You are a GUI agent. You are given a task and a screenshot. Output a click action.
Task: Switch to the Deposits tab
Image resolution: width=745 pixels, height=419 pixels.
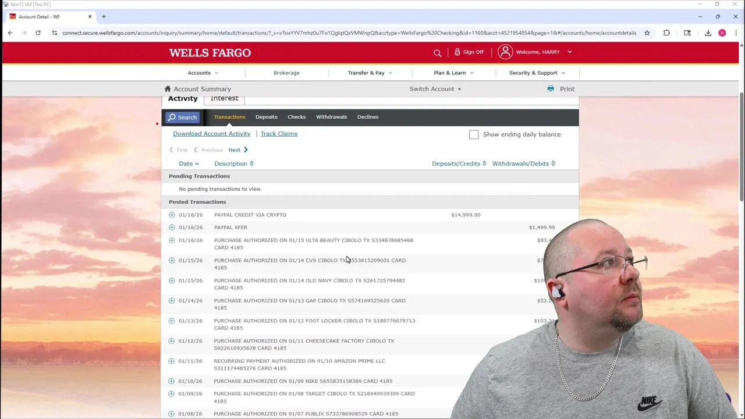pyautogui.click(x=267, y=117)
